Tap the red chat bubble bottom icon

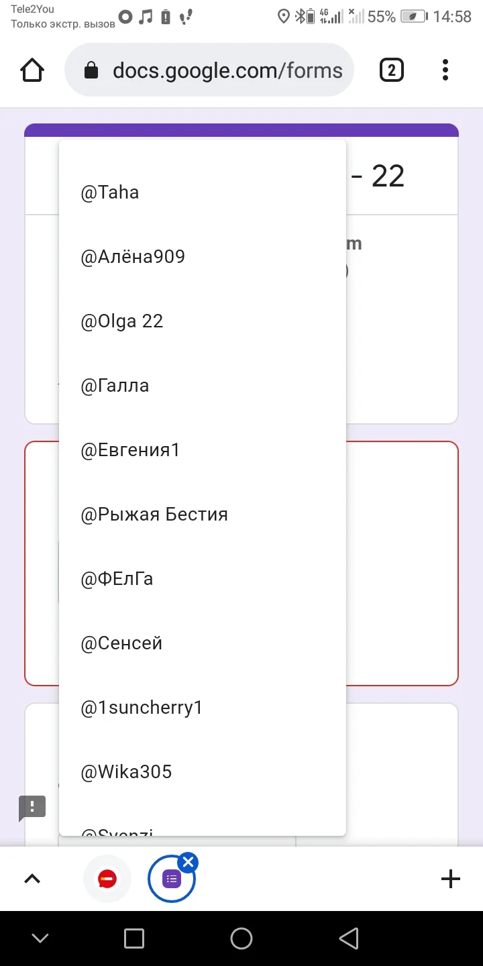(107, 878)
